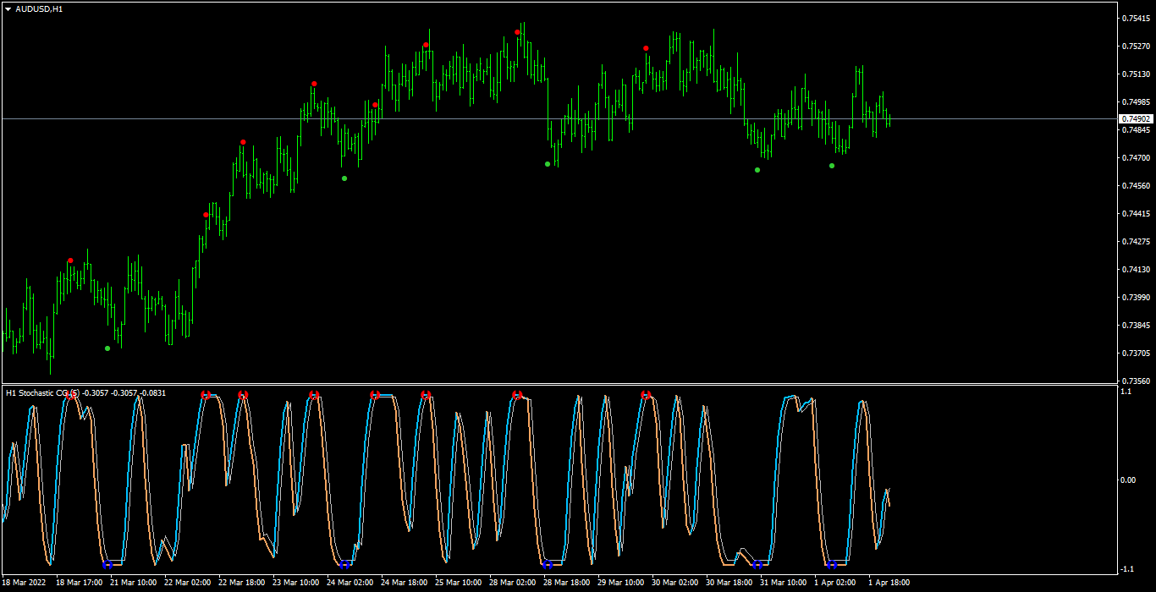Select the rightmost green dot on price chart
This screenshot has height=592, width=1156.
832,166
